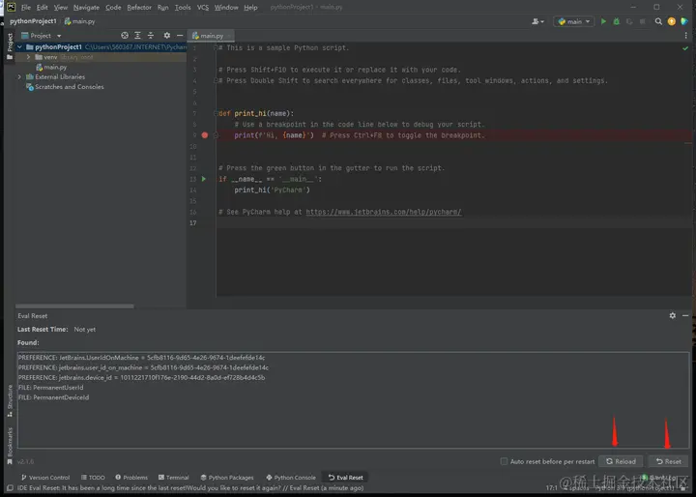696x497 pixels.
Task: Open the View menu
Action: [x=61, y=7]
